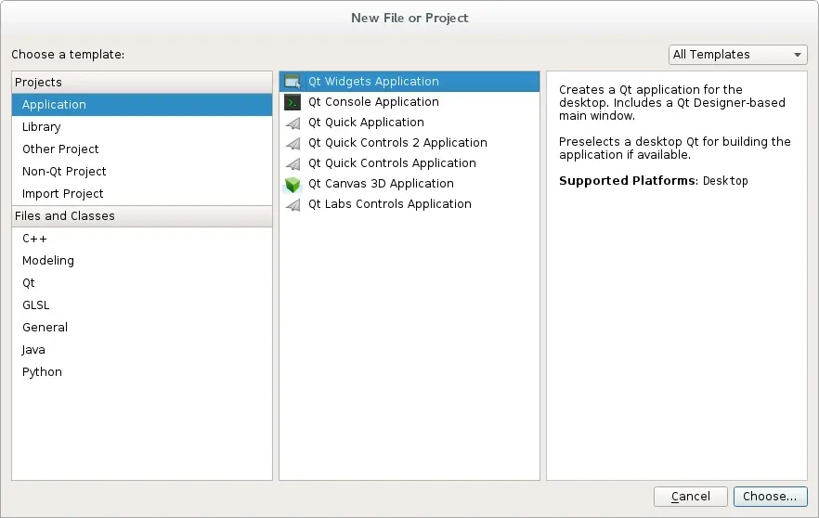Select the Qt Widgets Application icon
The width and height of the screenshot is (819, 518).
pos(292,82)
